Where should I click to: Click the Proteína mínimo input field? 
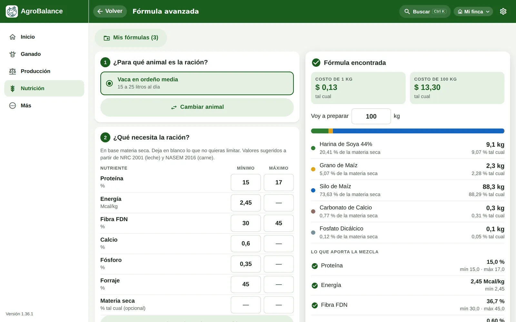[x=246, y=183]
